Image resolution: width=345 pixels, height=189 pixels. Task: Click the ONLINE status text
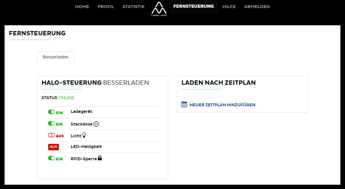66,98
